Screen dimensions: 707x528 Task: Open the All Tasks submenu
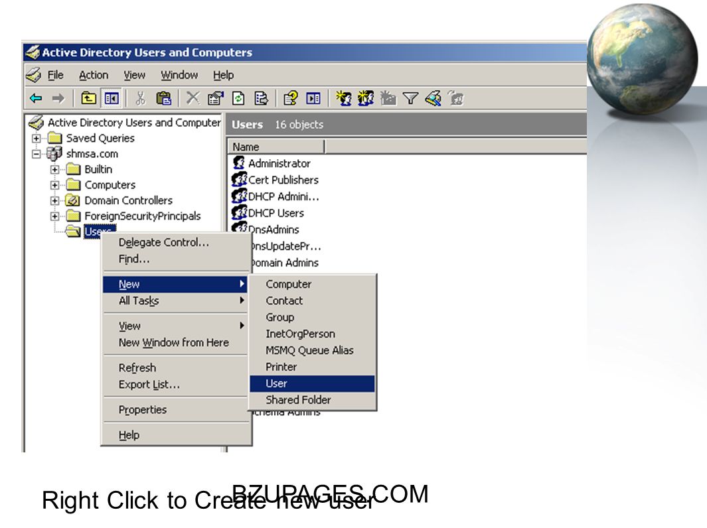pos(175,300)
